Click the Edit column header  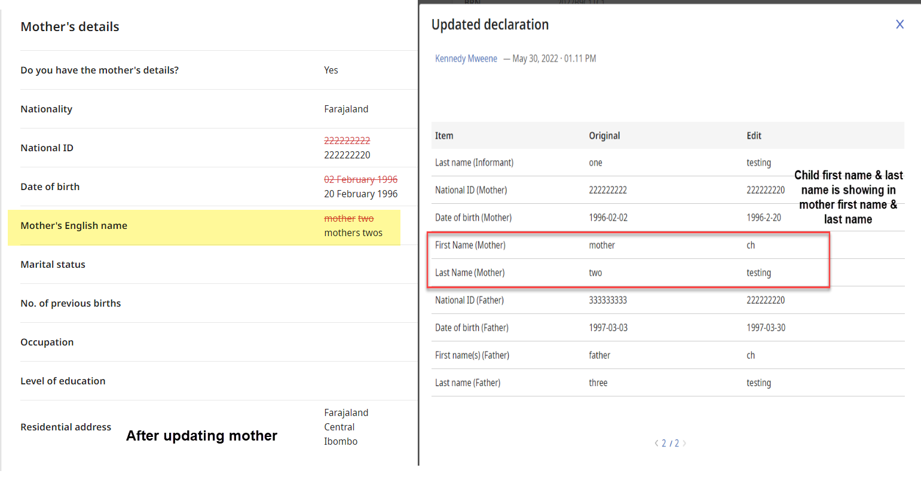(754, 136)
